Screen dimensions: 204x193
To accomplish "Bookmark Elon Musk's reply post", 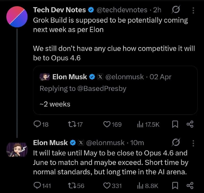I will [176, 186].
